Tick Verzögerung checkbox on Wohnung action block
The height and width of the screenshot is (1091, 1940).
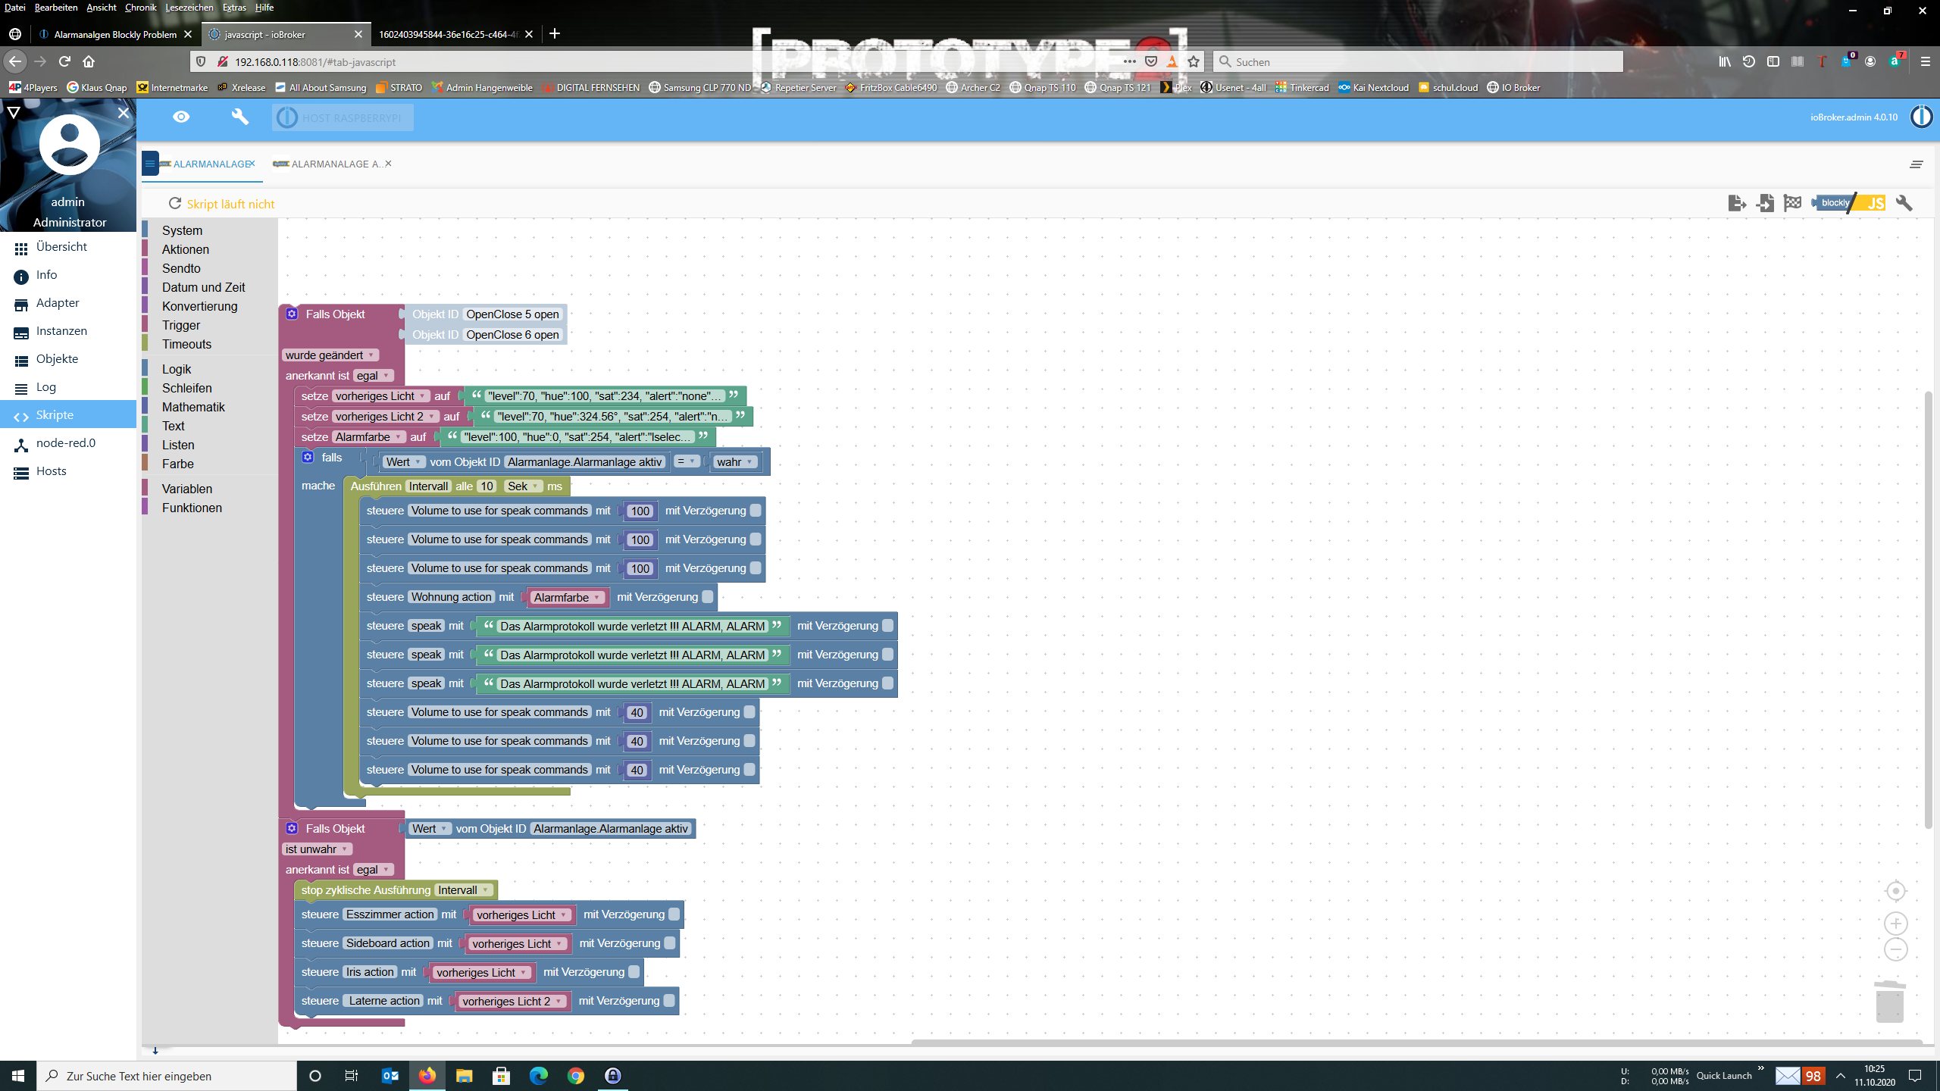pyautogui.click(x=708, y=597)
